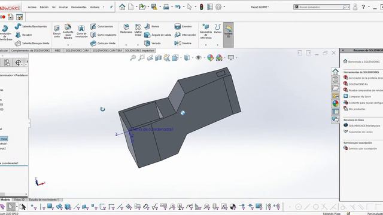The width and height of the screenshot is (383, 215).
Task: Switch to SOLIDWORKS CAM tab
Action: (77, 50)
